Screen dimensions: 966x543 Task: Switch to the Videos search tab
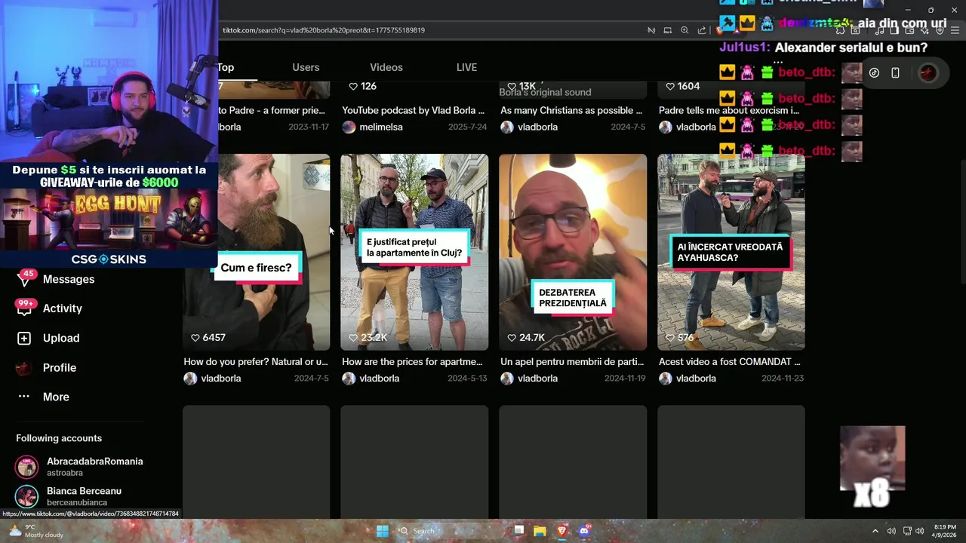[386, 67]
